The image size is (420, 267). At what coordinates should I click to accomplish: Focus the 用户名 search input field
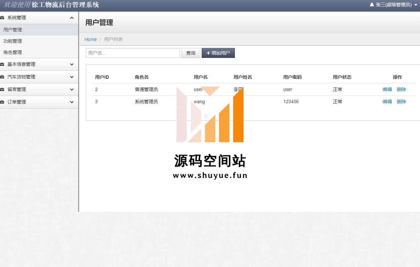click(133, 53)
